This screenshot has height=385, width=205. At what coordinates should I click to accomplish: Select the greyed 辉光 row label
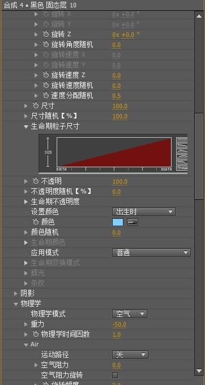(37, 273)
